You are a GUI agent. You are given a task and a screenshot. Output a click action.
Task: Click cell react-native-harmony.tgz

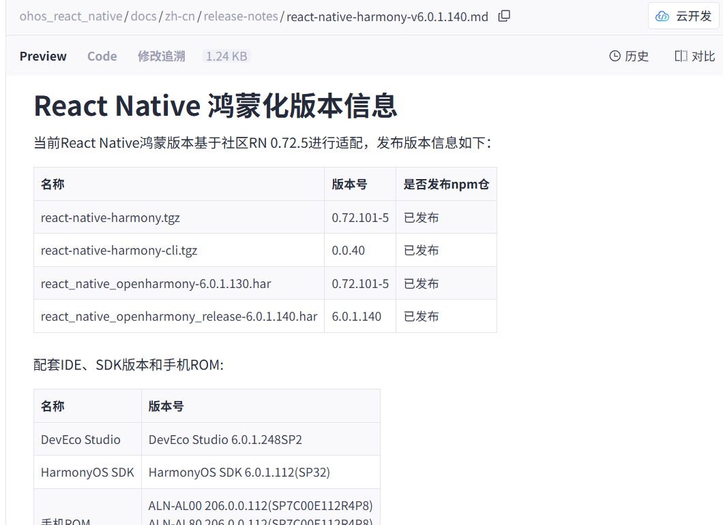pyautogui.click(x=179, y=217)
